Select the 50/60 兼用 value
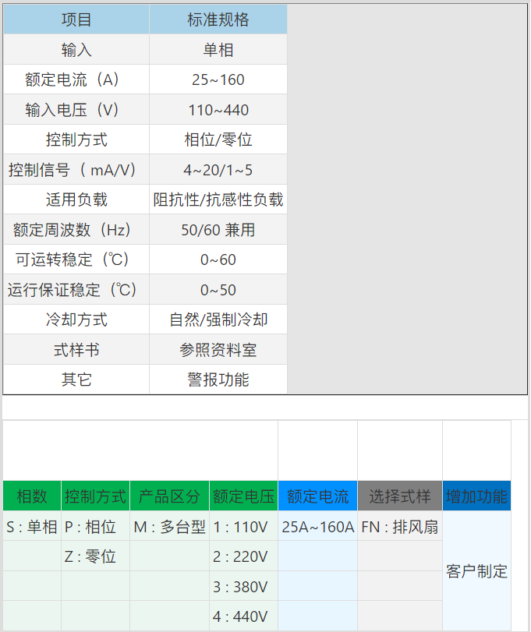Screen dimensions: 531x632 218,230
